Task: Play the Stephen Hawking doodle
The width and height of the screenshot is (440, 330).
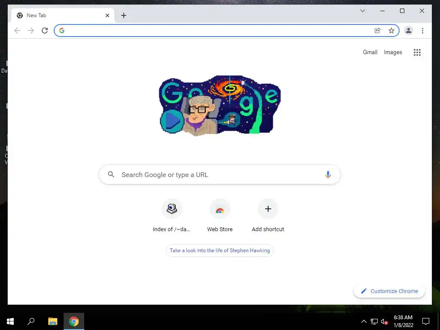Action: pos(172,121)
